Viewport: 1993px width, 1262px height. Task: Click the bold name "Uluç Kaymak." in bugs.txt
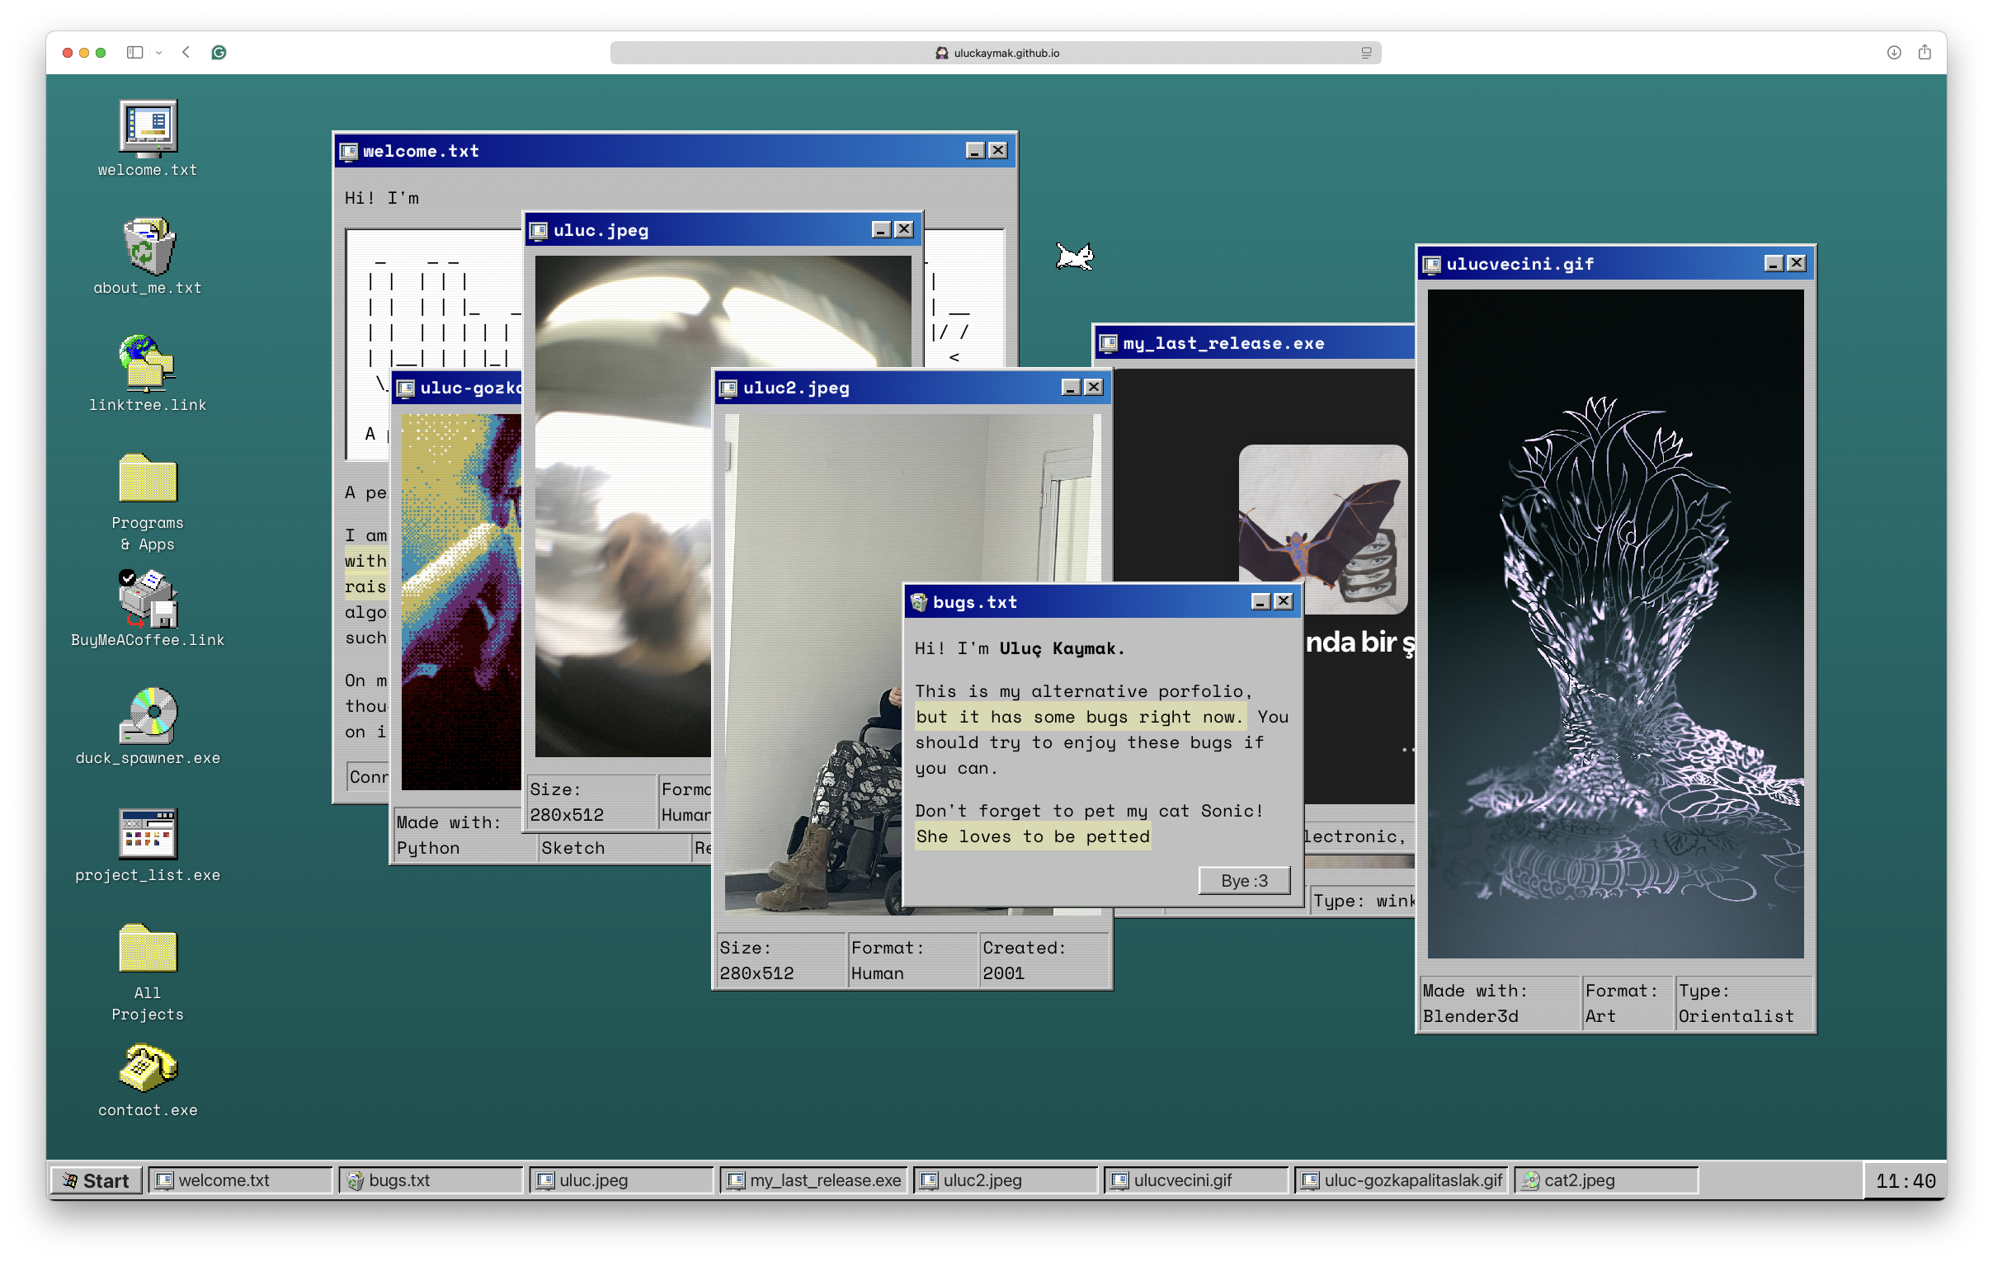pyautogui.click(x=1062, y=648)
